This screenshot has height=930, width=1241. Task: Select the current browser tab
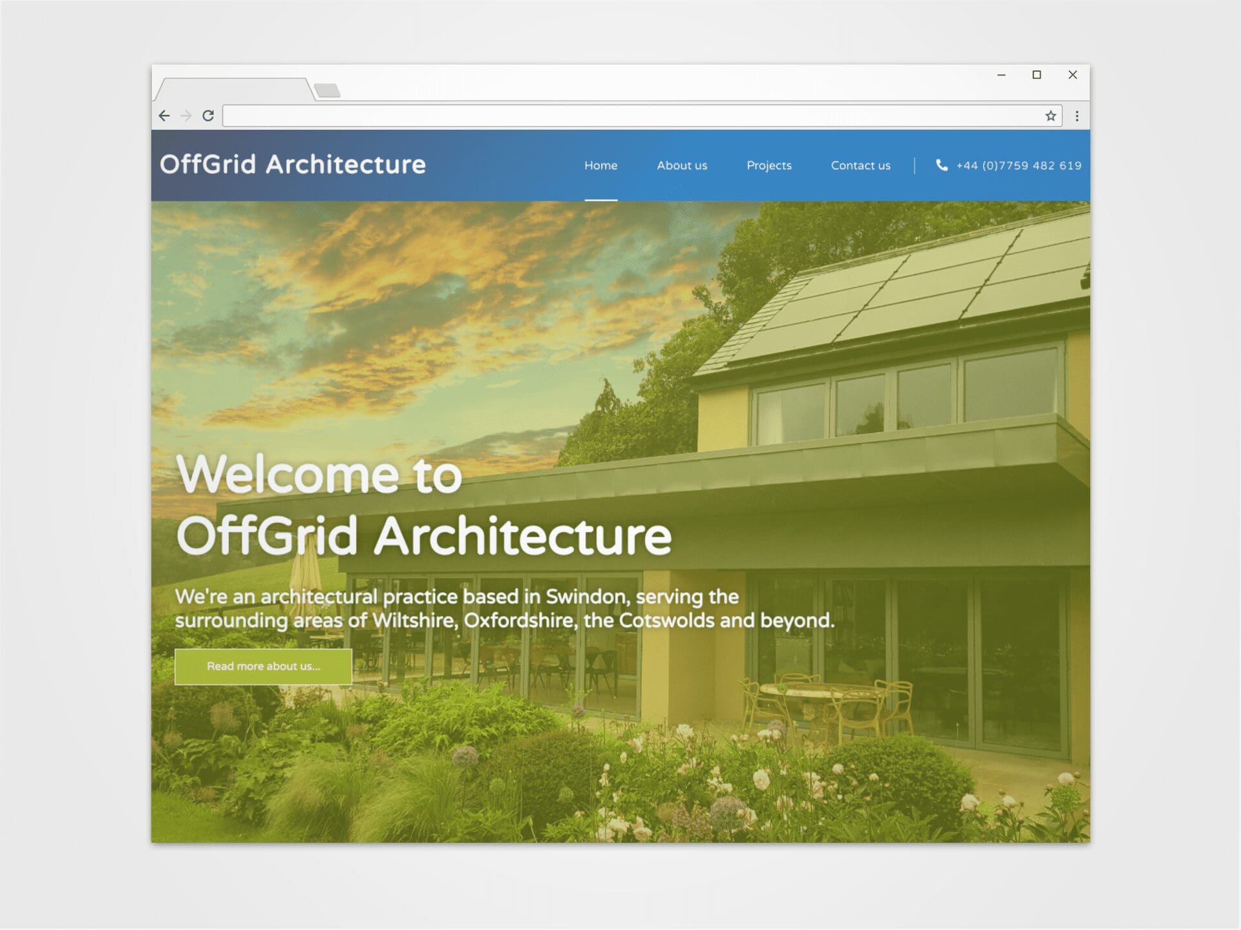234,89
